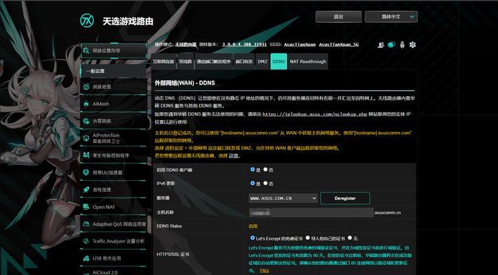Switch to the 端口转发 tab
Screen dimensions: 498x275
pos(244,61)
